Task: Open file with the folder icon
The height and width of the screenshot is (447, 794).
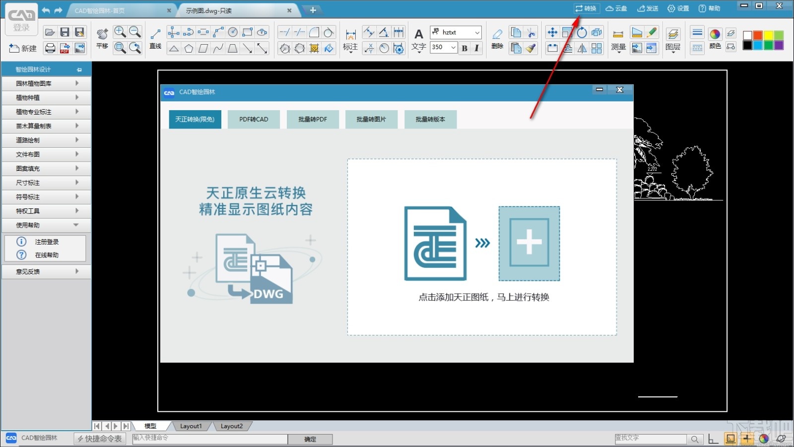Action: [x=50, y=32]
